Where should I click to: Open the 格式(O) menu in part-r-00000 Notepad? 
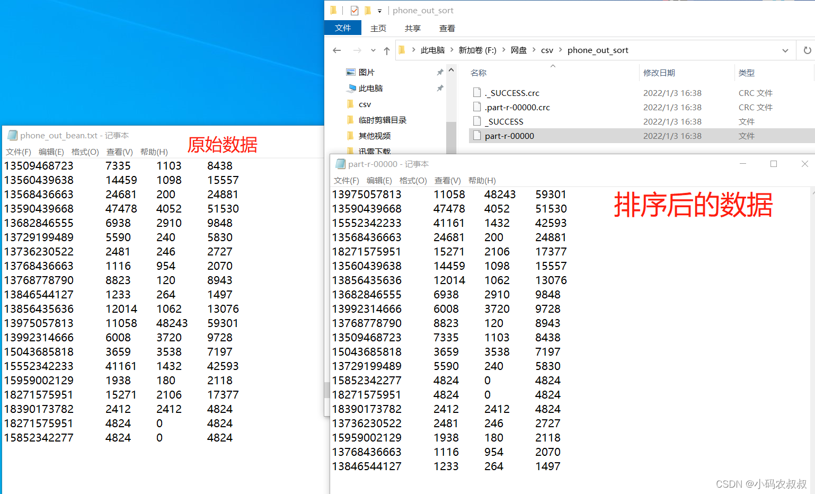click(413, 180)
